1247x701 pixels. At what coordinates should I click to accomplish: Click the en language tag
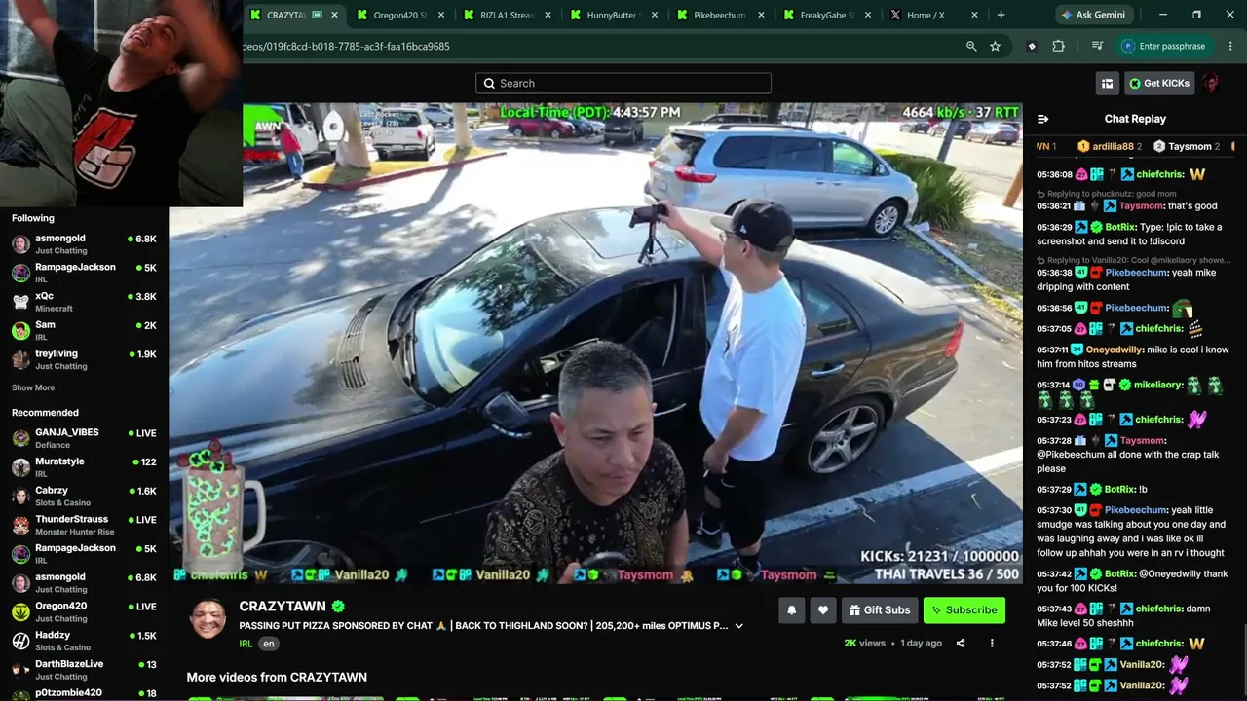269,644
